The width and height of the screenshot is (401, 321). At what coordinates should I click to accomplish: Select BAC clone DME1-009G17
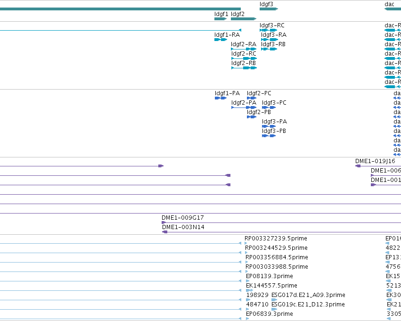coord(183,218)
